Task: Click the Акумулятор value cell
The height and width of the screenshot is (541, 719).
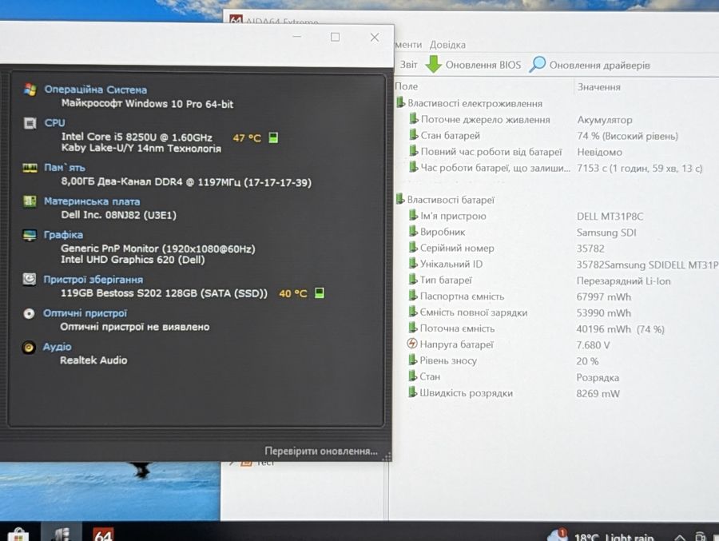Action: [x=605, y=120]
